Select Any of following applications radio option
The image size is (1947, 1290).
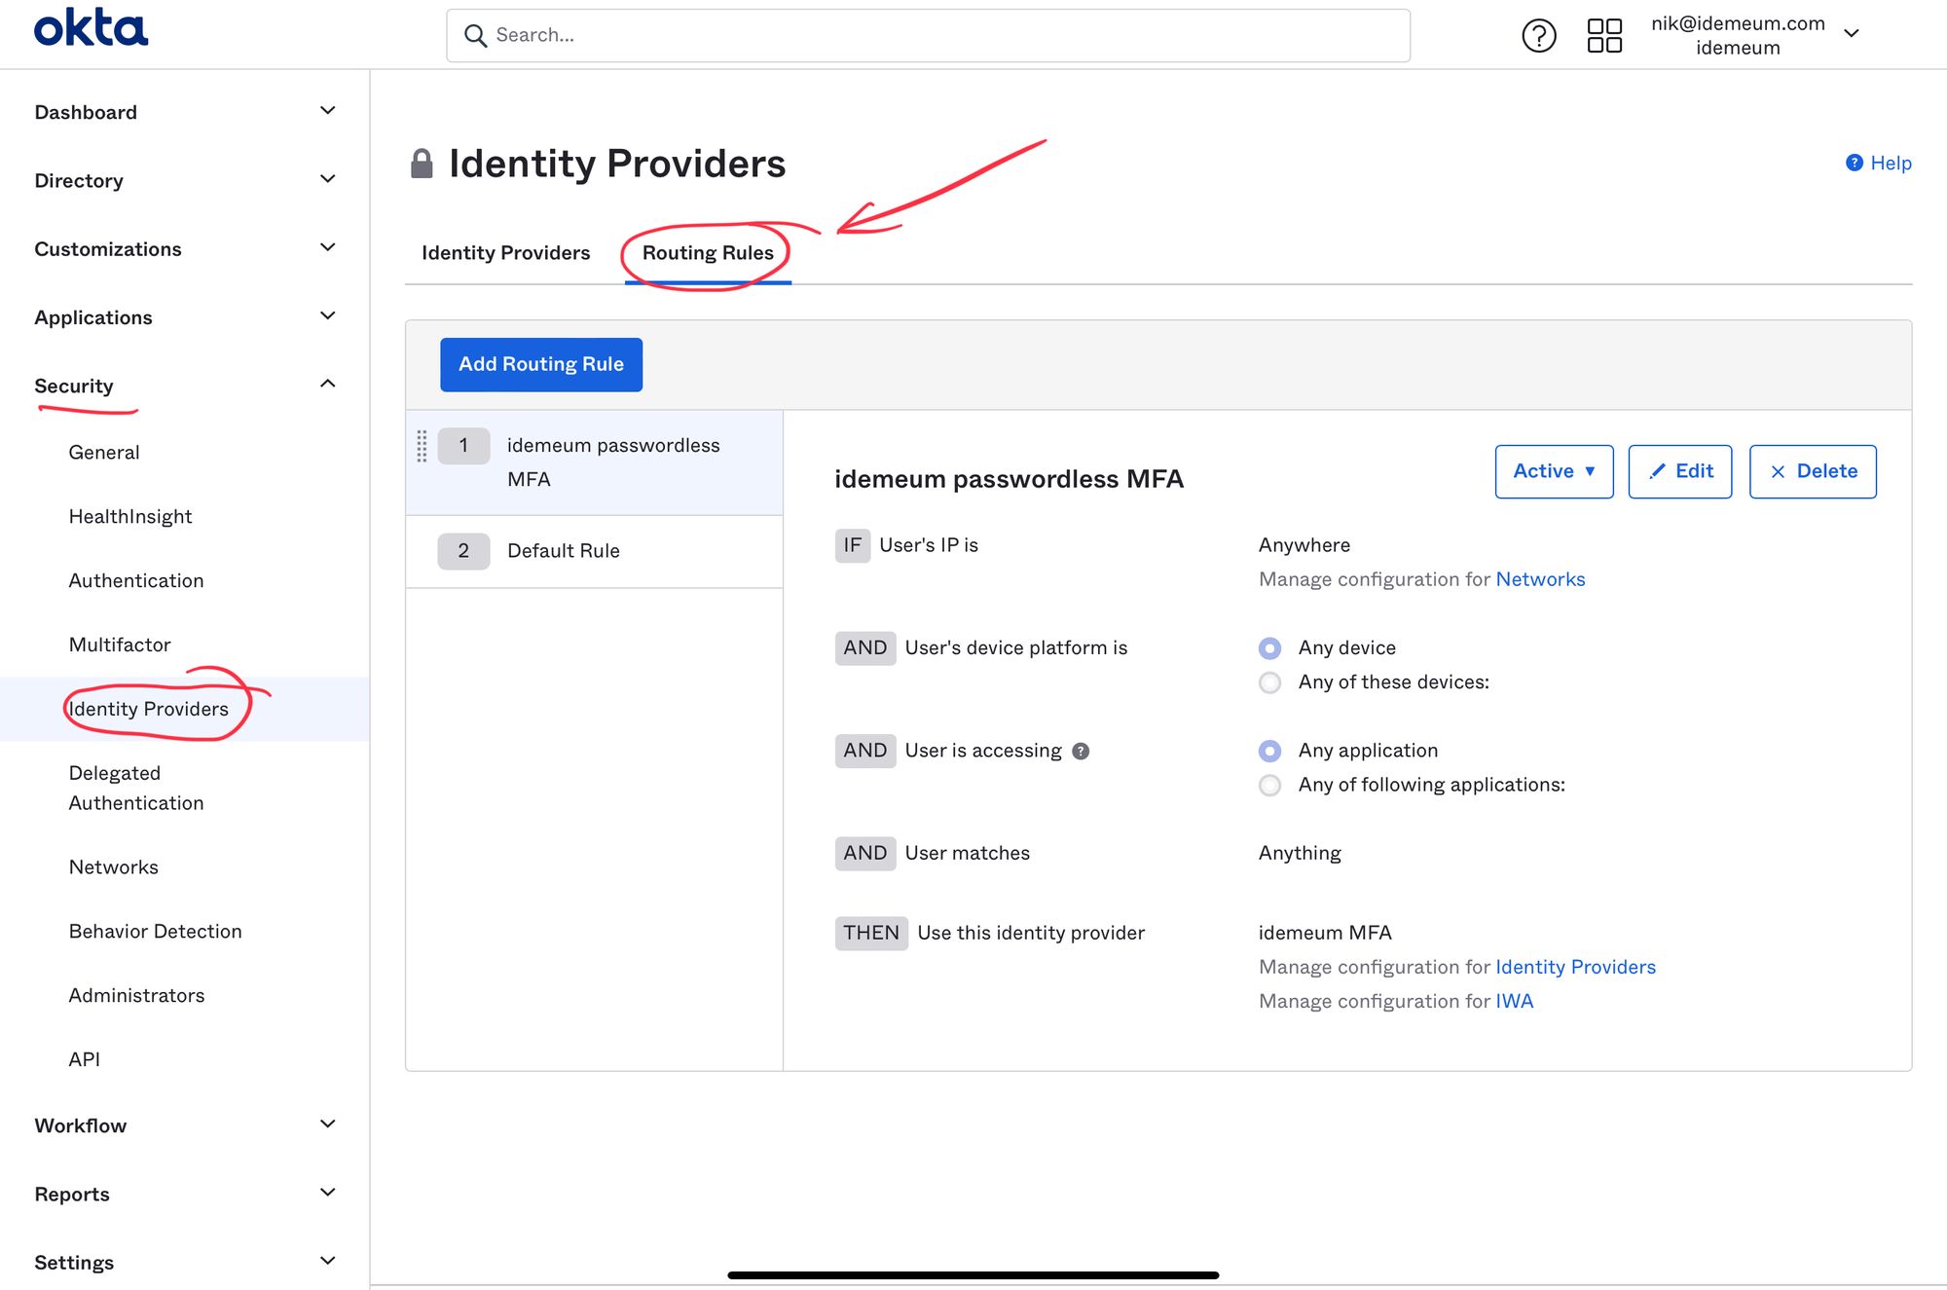pos(1269,785)
